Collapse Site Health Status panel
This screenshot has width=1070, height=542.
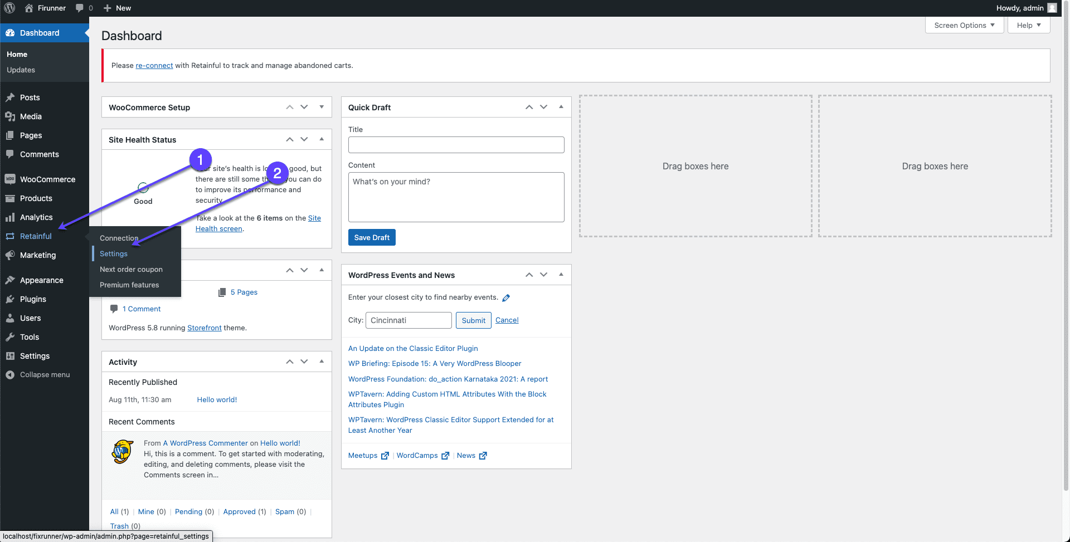pyautogui.click(x=322, y=139)
